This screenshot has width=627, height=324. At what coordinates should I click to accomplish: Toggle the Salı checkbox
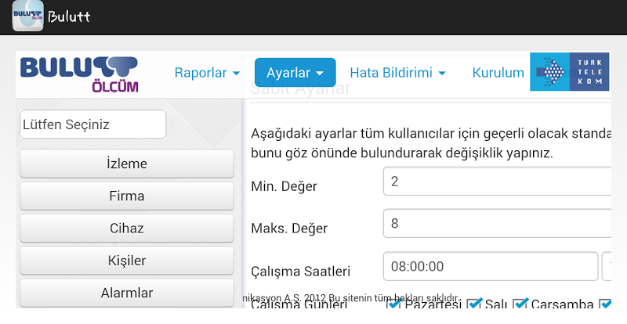(474, 304)
